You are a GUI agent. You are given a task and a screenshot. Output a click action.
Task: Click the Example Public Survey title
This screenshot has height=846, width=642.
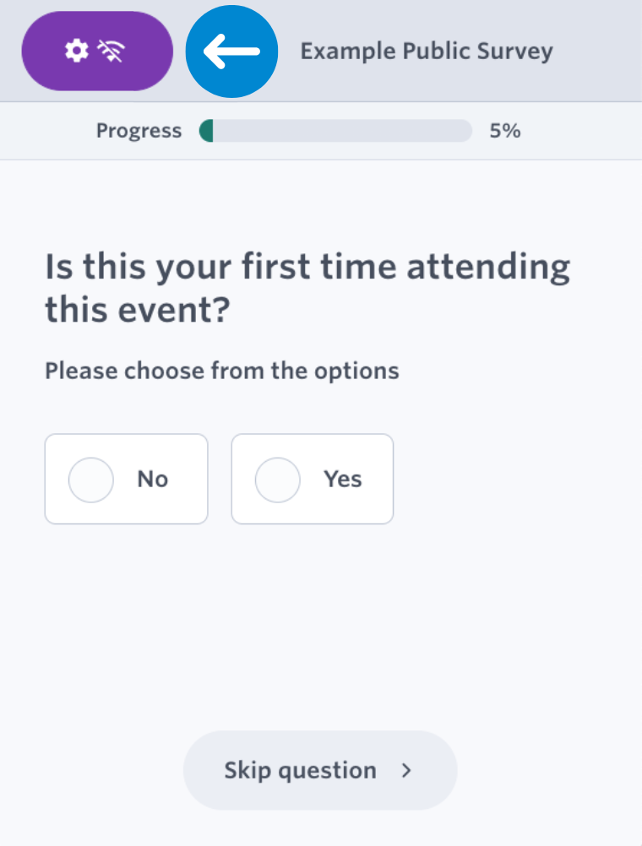point(427,52)
